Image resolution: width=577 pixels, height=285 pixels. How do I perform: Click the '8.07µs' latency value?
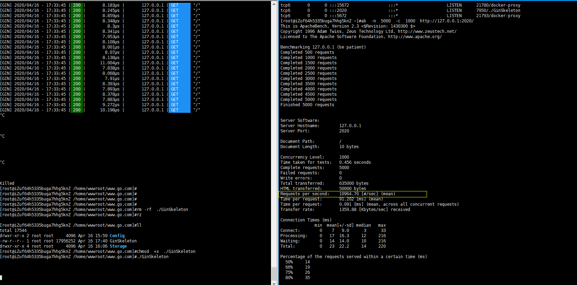tap(112, 52)
